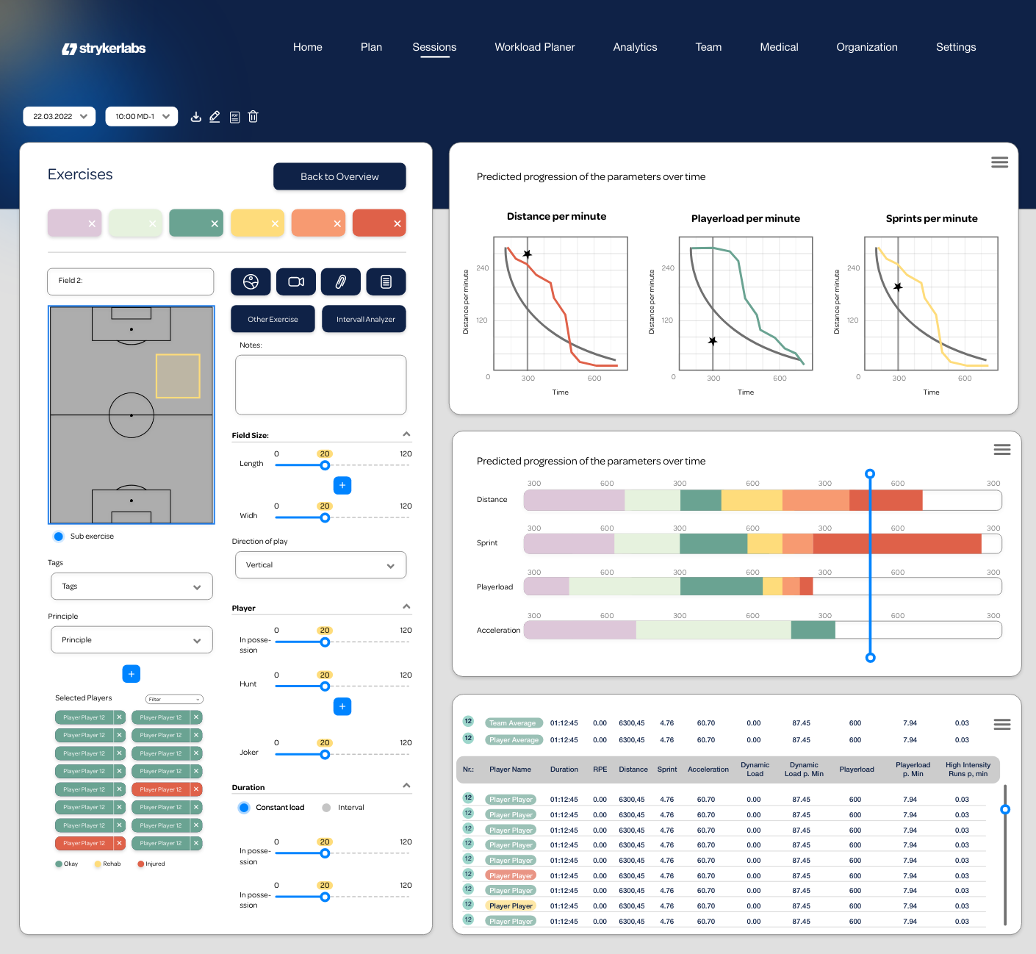The image size is (1036, 954).
Task: Remove red player chip in left column
Action: (x=119, y=843)
